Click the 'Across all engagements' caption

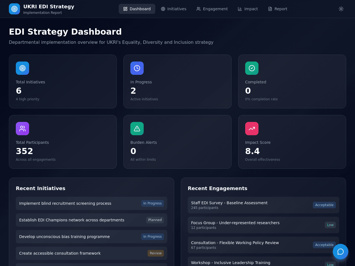(x=35, y=160)
